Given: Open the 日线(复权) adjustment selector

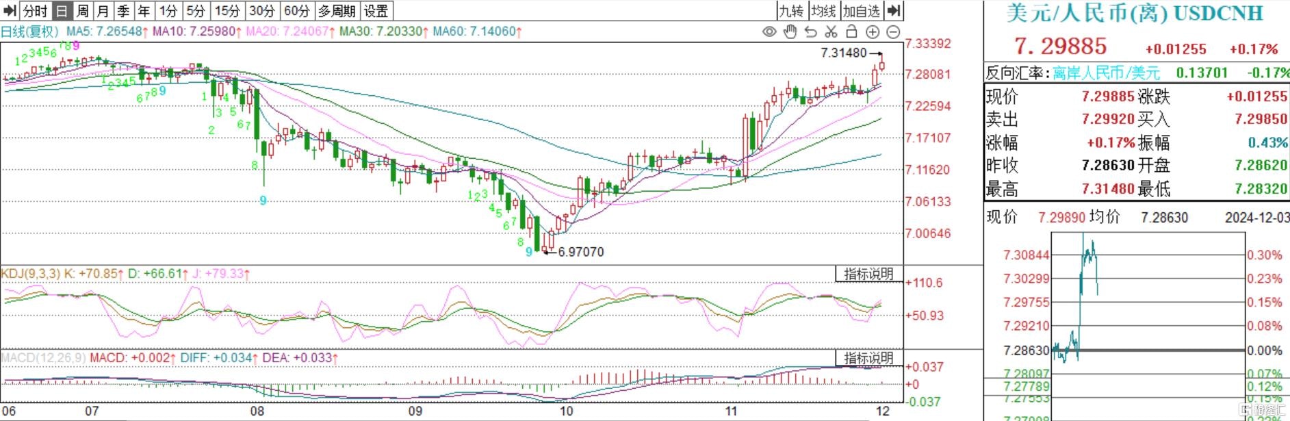Looking at the screenshot, I should (30, 31).
